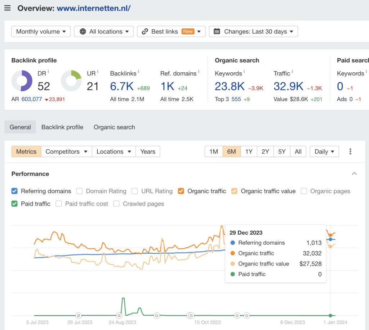Collapse the Performance section chevron
The width and height of the screenshot is (369, 330).
click(x=354, y=174)
